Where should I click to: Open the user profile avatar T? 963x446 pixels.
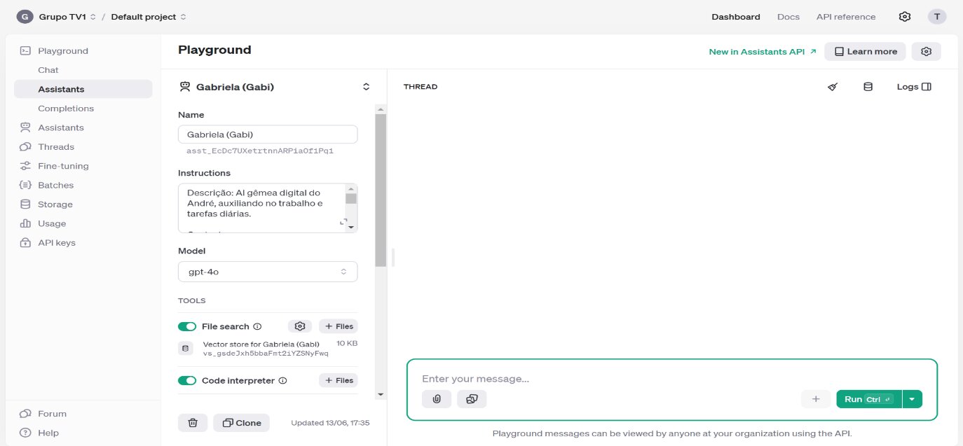click(x=937, y=17)
